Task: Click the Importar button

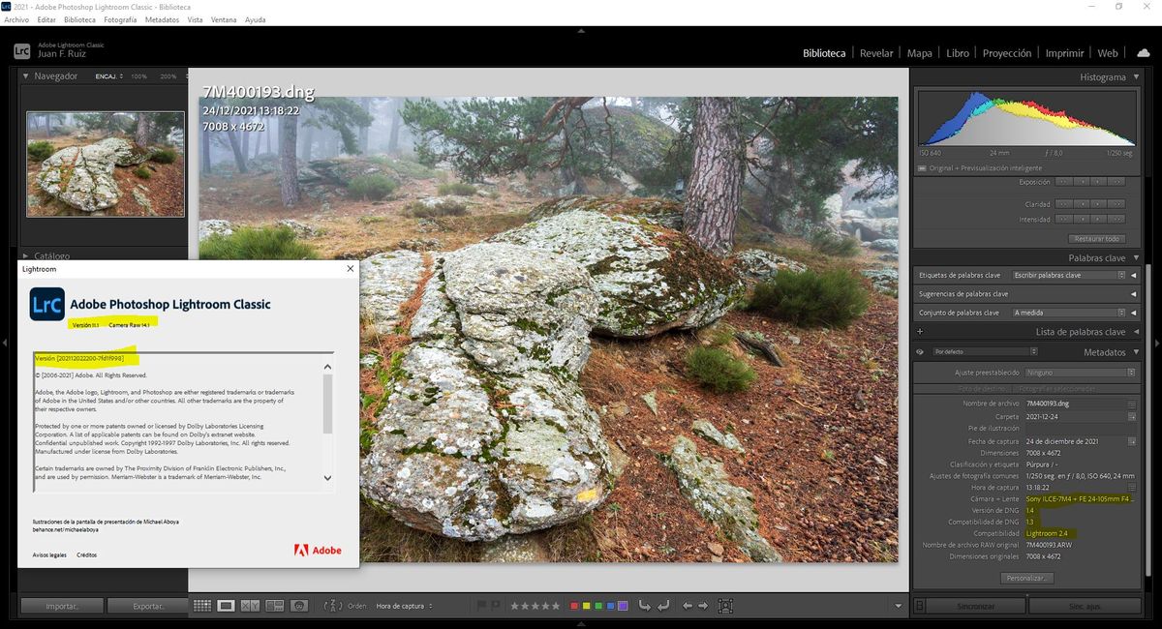Action: point(62,606)
